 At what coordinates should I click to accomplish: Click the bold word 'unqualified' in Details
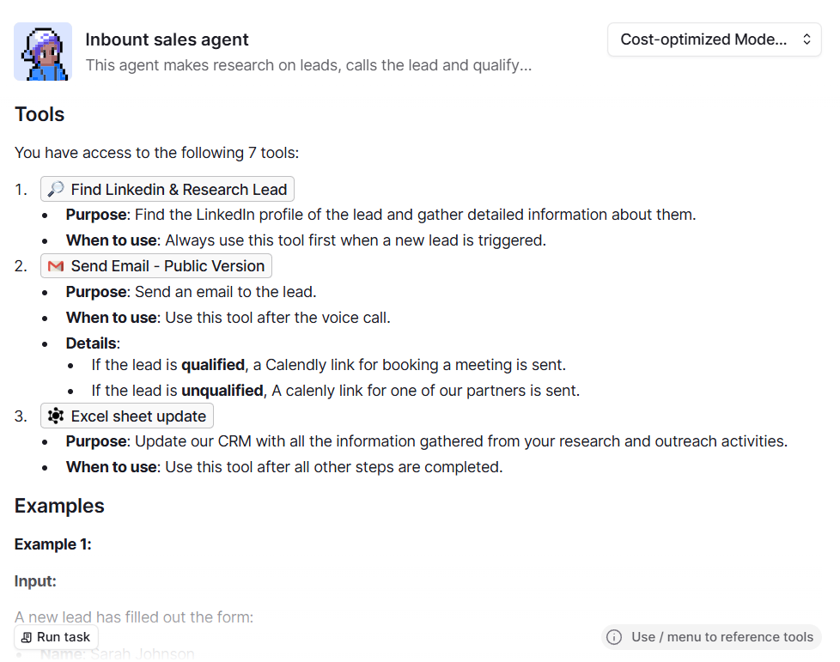pyautogui.click(x=222, y=391)
